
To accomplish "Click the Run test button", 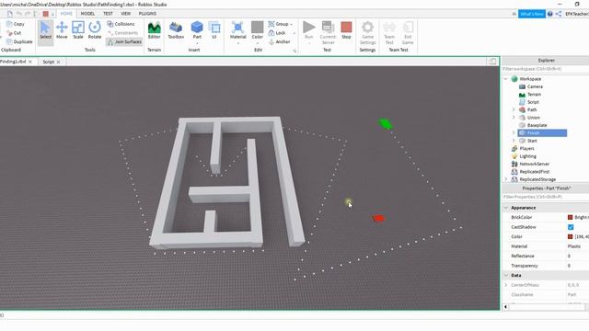I will click(309, 30).
